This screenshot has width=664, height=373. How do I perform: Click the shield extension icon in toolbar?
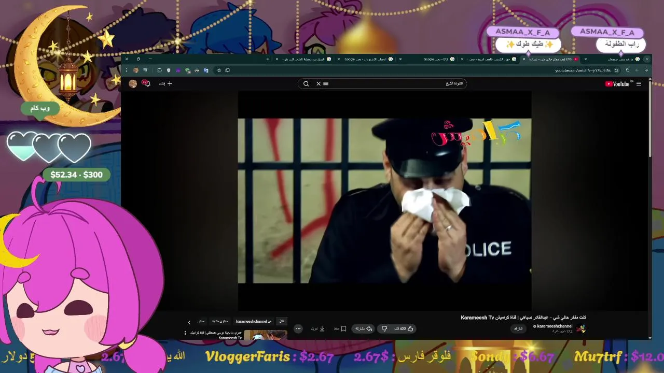169,70
